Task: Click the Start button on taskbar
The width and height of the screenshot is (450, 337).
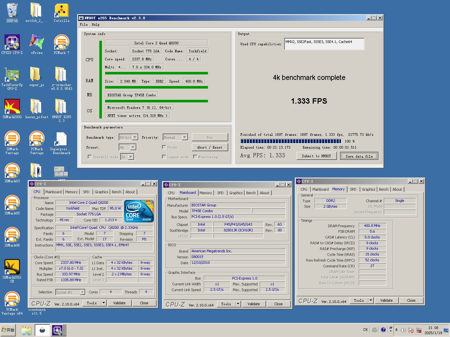Action: coord(8,330)
